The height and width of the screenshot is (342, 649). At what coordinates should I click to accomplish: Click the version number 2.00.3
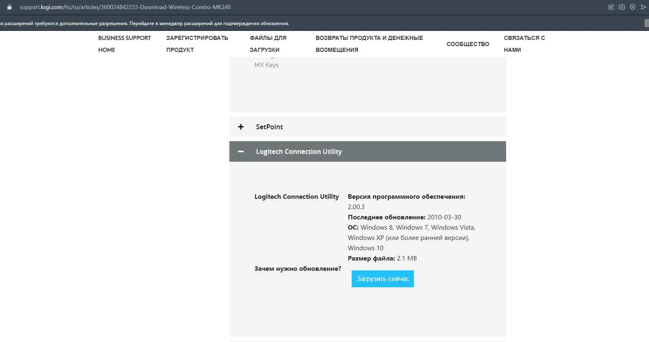click(x=356, y=207)
